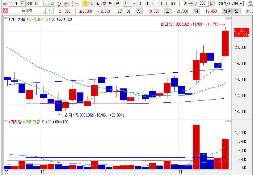This screenshot has height=175, width=253.
Task: Open the interval value combo box
Action: point(130,3)
